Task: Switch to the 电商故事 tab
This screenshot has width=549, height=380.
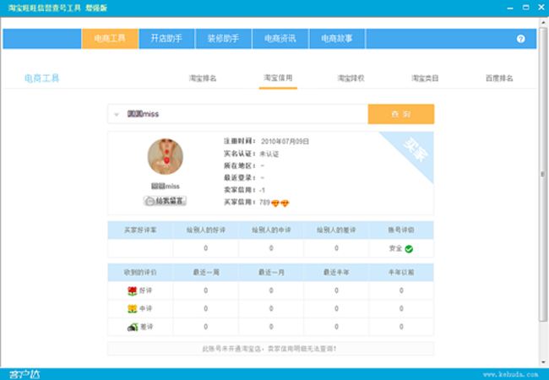Action: click(337, 39)
